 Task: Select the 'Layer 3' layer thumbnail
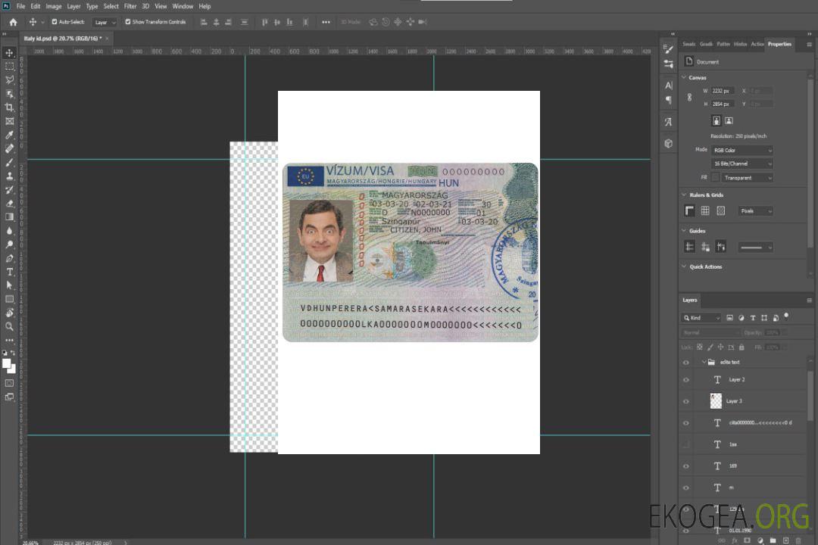tap(716, 401)
